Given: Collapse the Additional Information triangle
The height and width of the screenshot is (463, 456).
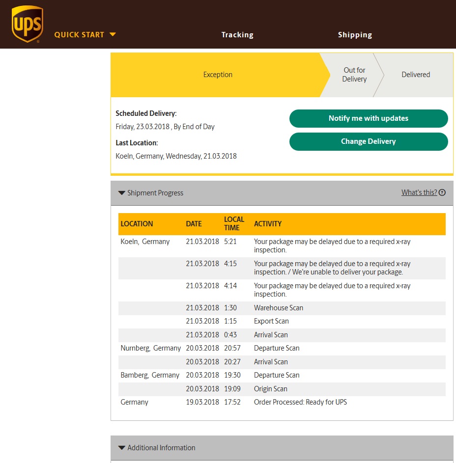Looking at the screenshot, I should click(121, 448).
